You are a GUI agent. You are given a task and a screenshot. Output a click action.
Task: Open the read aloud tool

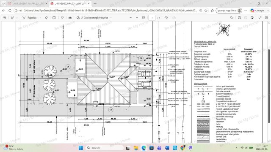(62, 18)
